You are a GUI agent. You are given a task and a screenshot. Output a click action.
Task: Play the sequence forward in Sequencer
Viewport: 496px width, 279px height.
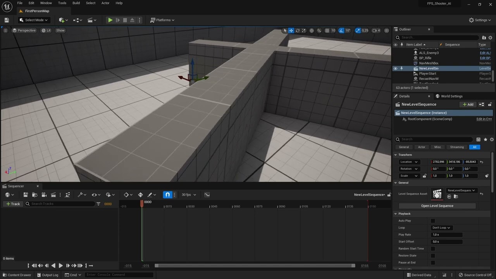pyautogui.click(x=60, y=265)
